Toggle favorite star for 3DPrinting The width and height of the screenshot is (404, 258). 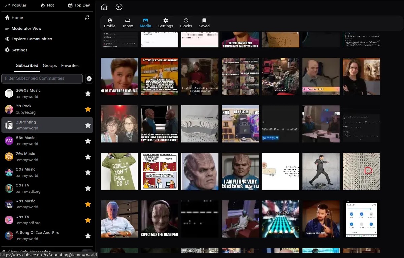(88, 125)
